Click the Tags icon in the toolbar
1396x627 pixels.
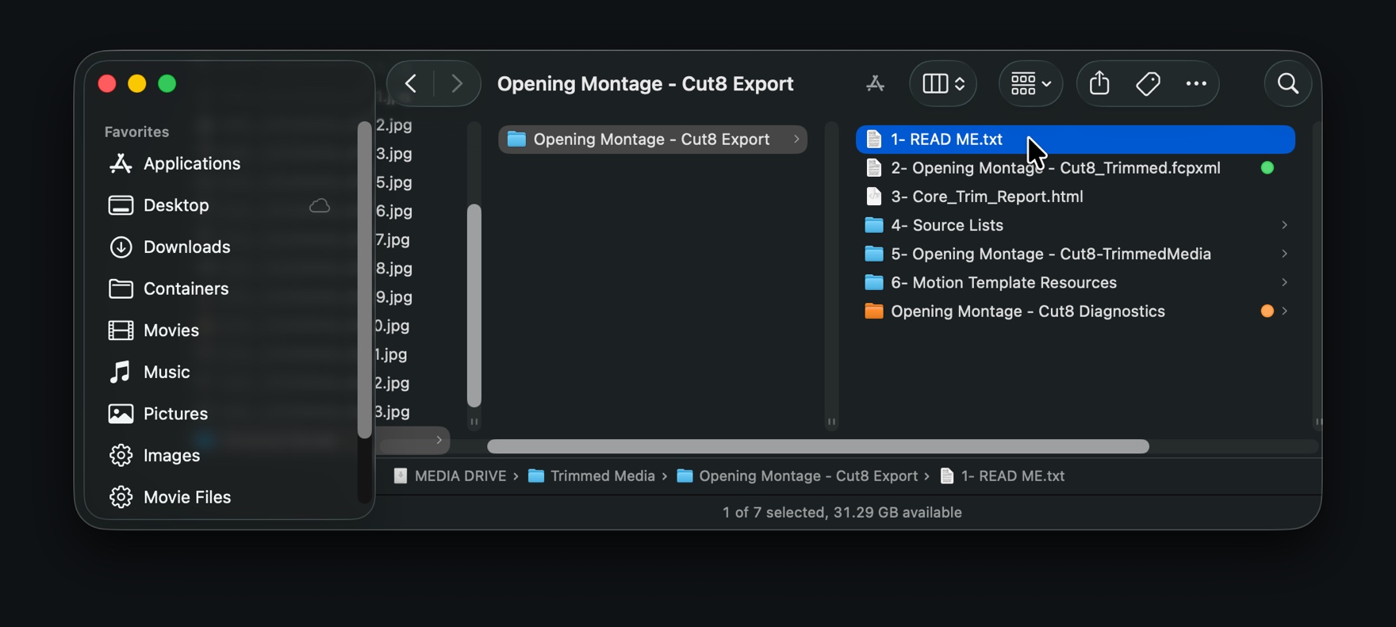[1148, 83]
